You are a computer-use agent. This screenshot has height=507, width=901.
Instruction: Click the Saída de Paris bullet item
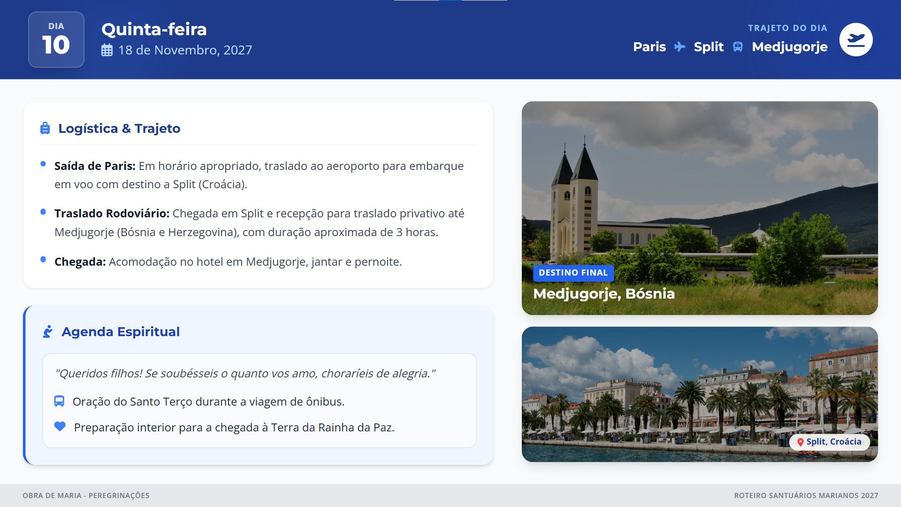[258, 175]
